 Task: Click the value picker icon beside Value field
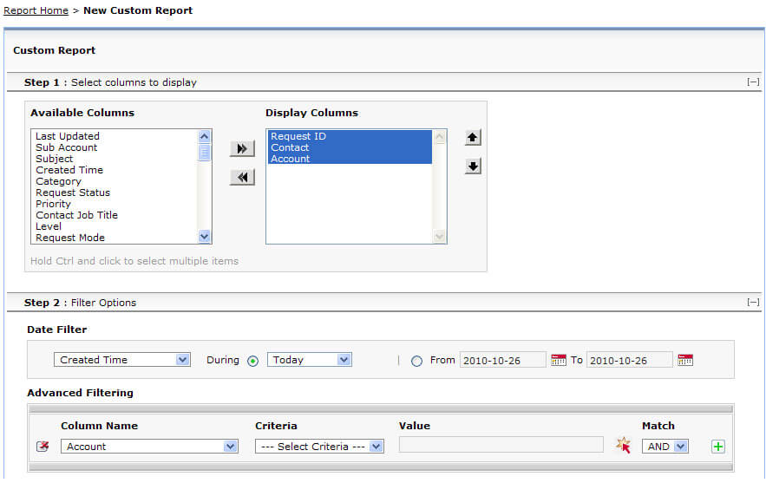623,446
